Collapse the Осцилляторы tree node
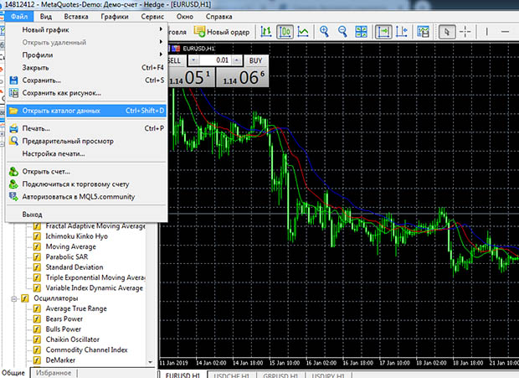The height and width of the screenshot is (378, 519). (x=14, y=299)
